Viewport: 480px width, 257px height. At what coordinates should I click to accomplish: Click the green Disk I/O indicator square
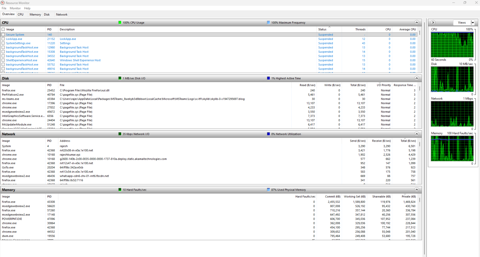120,78
